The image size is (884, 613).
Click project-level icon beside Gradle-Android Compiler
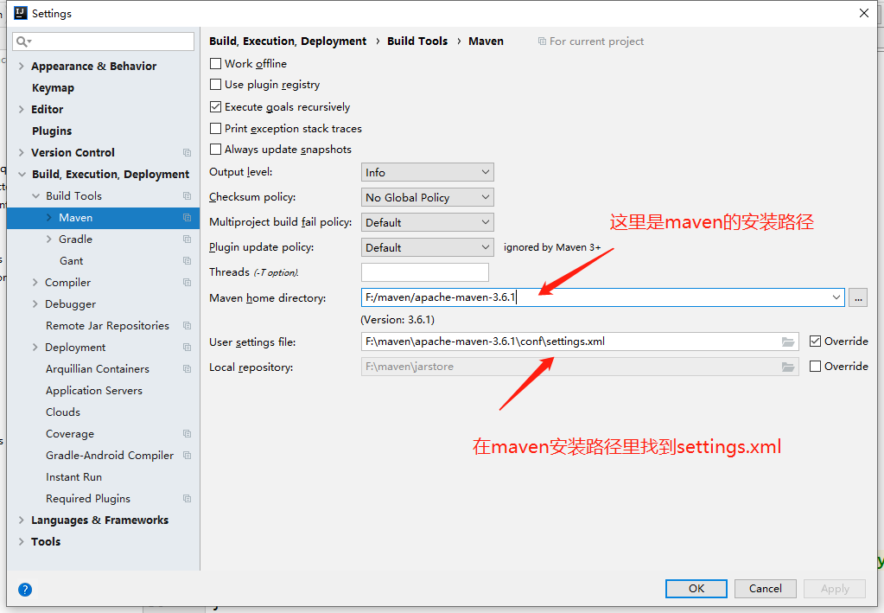point(188,455)
